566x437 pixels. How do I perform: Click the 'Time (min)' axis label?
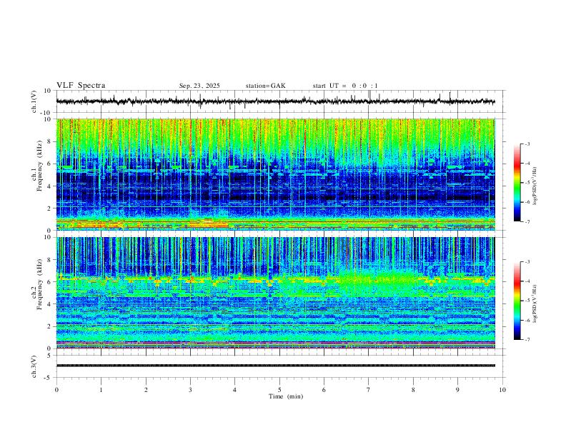click(x=286, y=396)
